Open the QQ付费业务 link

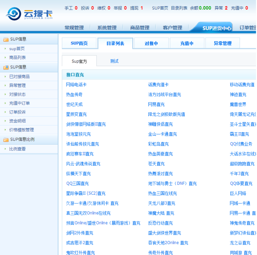point(241,144)
